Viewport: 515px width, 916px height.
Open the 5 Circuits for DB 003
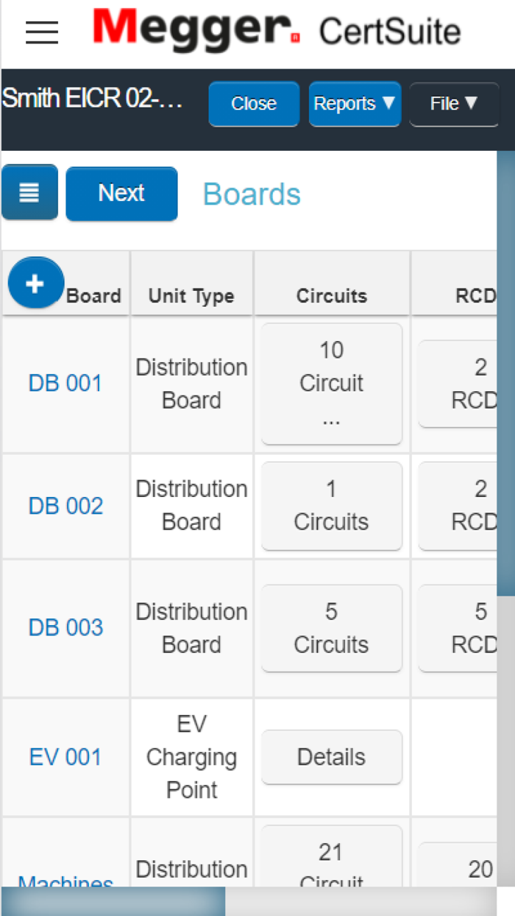coord(331,627)
